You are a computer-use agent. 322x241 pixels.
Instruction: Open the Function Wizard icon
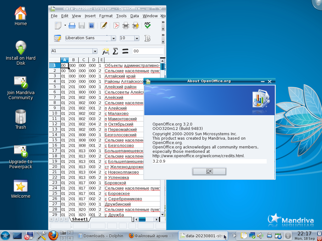pyautogui.click(x=106, y=51)
